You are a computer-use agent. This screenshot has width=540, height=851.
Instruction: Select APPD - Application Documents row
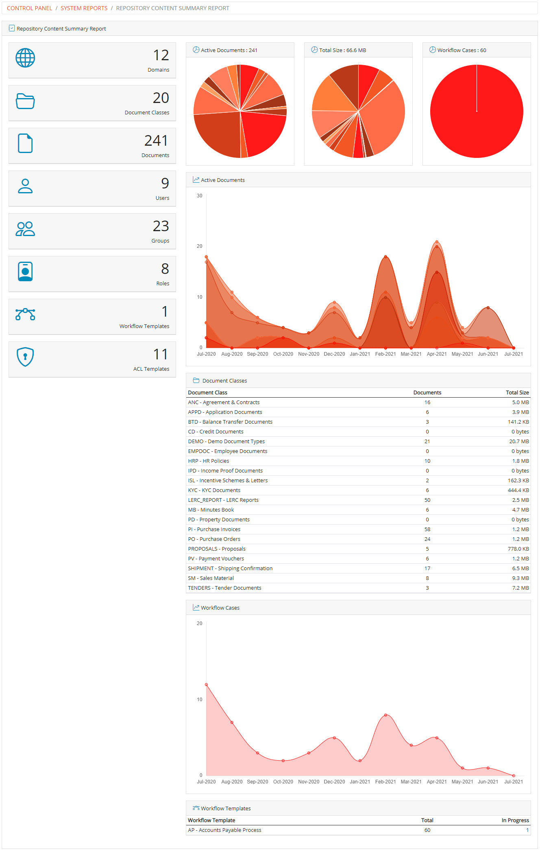358,412
